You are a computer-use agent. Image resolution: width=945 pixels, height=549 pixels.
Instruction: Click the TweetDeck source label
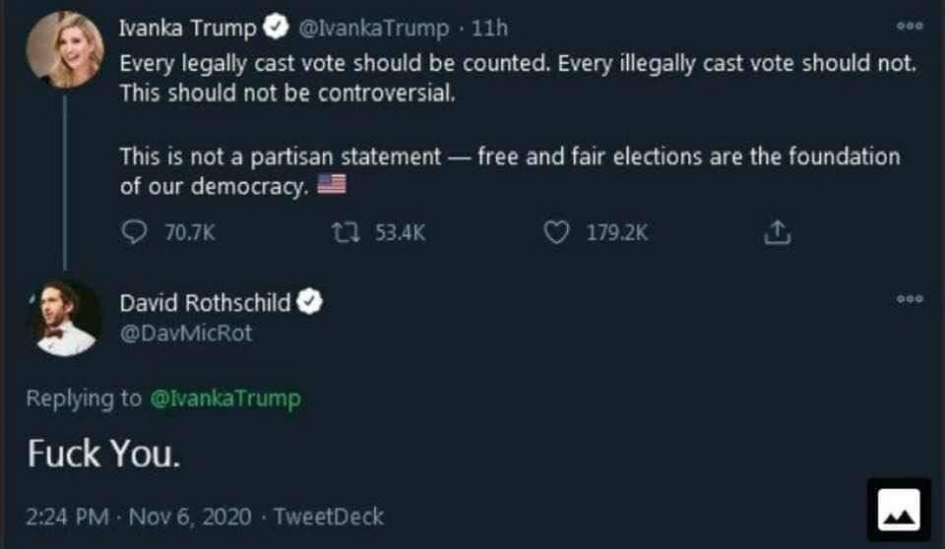click(x=328, y=516)
